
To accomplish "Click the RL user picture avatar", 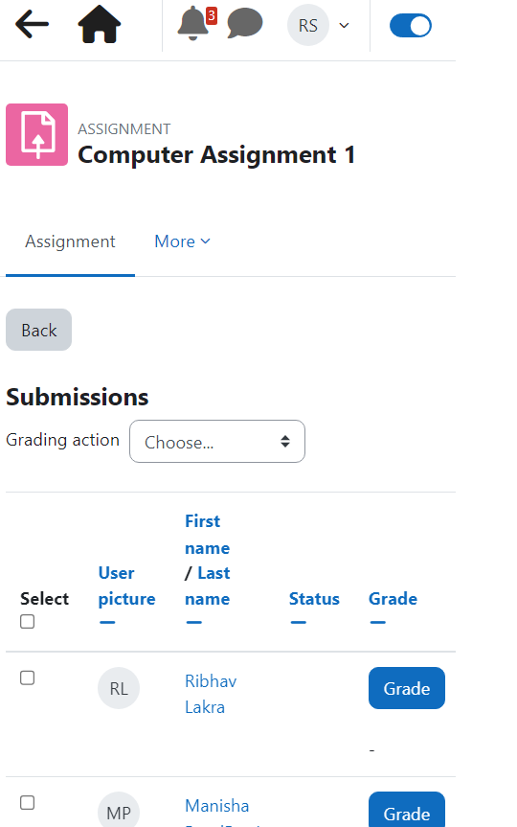I will (119, 688).
